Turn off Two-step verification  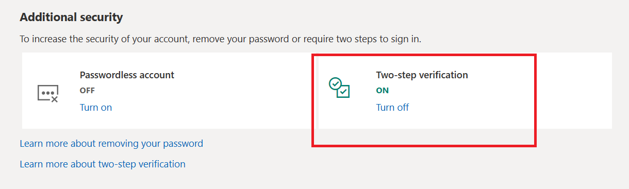coord(392,107)
